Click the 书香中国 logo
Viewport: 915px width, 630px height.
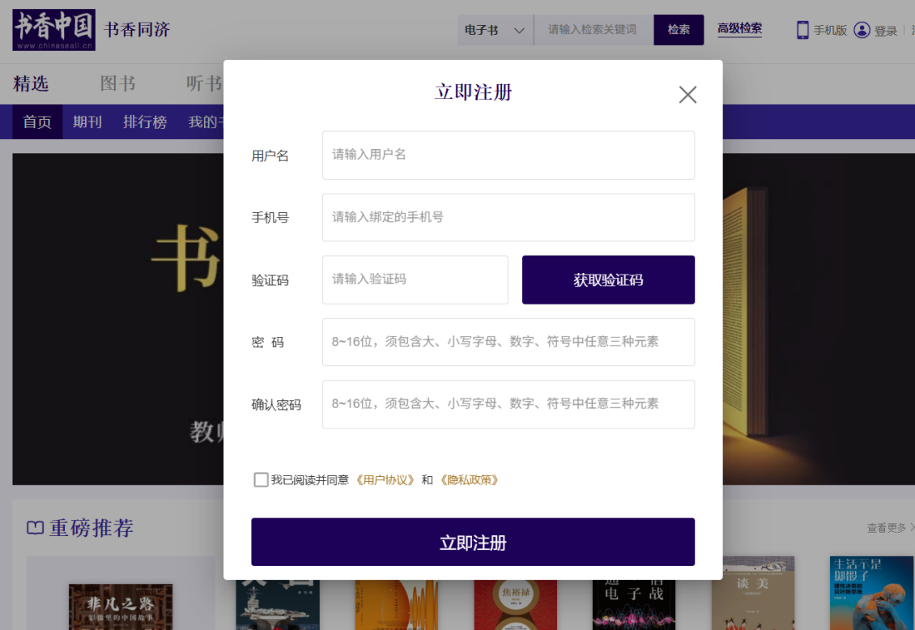[x=53, y=30]
